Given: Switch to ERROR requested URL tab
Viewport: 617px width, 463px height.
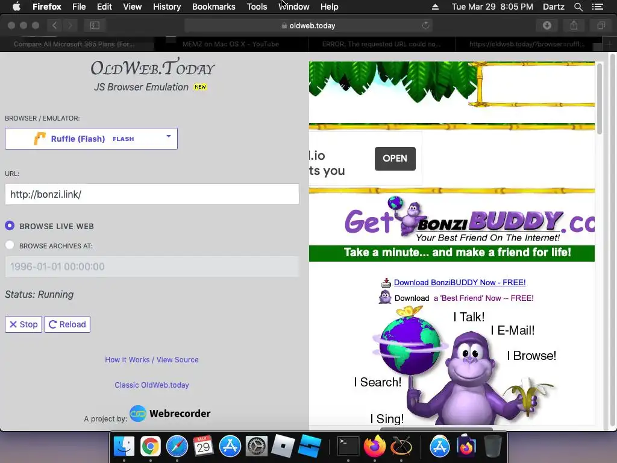Looking at the screenshot, I should point(381,44).
